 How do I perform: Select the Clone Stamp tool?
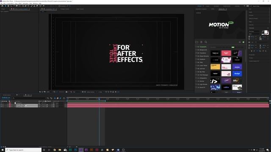tap(34, 6)
